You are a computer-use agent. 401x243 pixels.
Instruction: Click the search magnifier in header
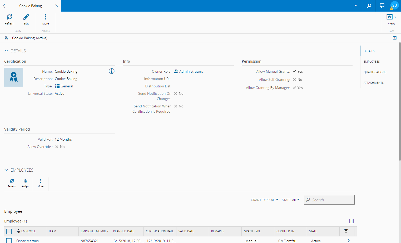click(369, 6)
